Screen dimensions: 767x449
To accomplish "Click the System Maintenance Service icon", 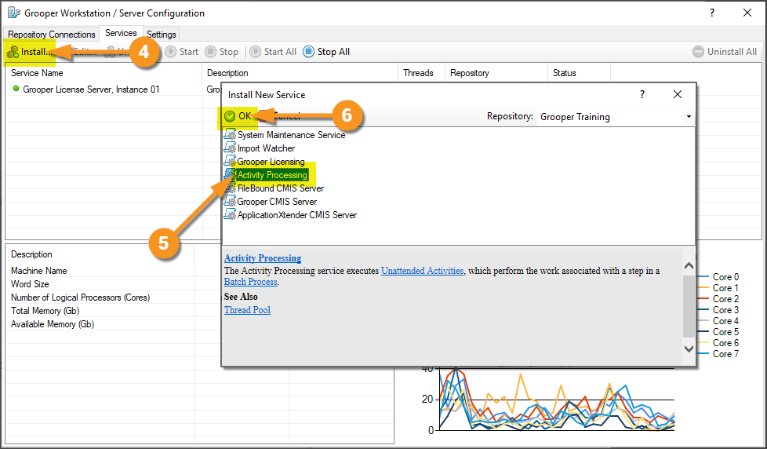I will pos(230,135).
